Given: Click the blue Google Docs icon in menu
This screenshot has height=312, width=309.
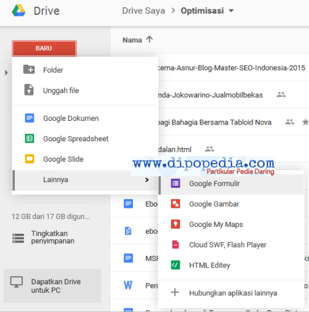Looking at the screenshot, I should (30, 118).
